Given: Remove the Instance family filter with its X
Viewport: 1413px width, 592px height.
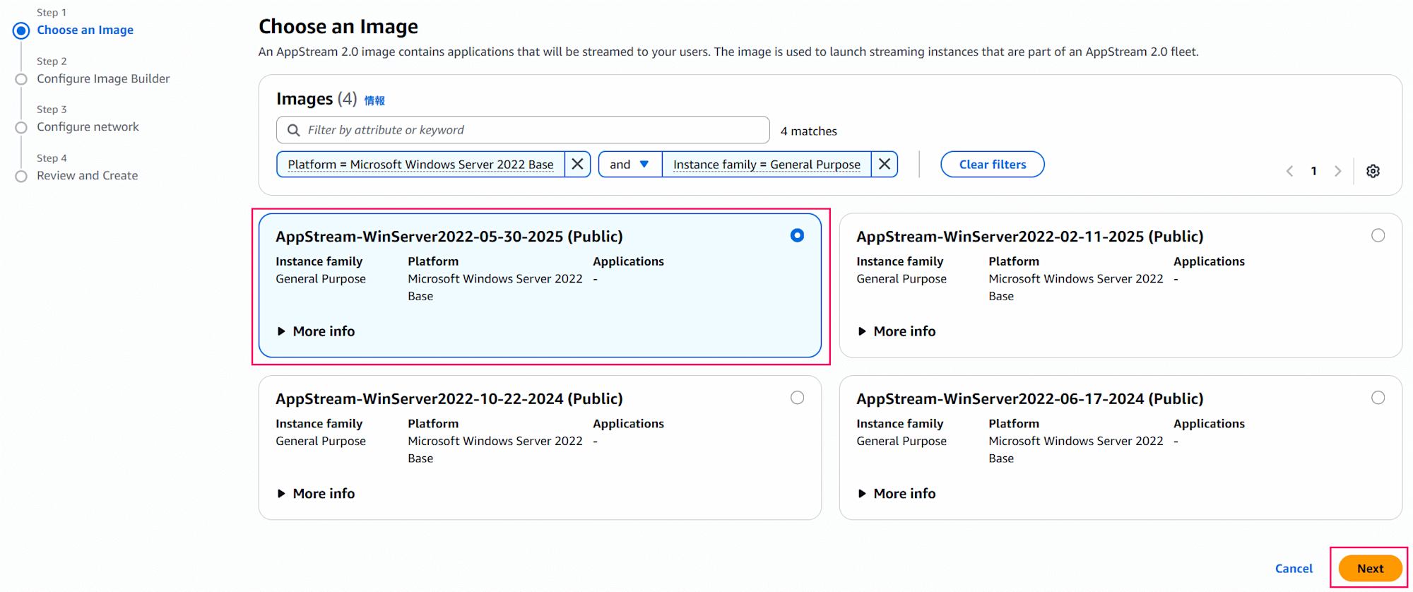Looking at the screenshot, I should 884,164.
